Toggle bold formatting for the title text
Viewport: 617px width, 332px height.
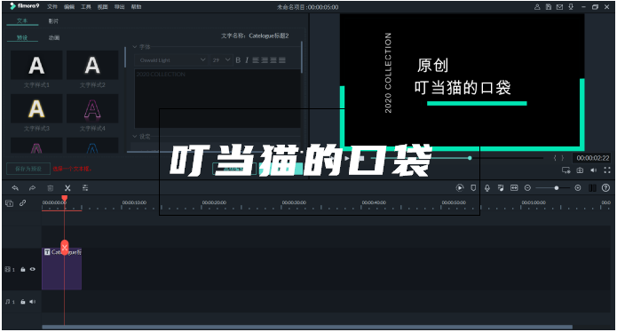click(x=238, y=60)
